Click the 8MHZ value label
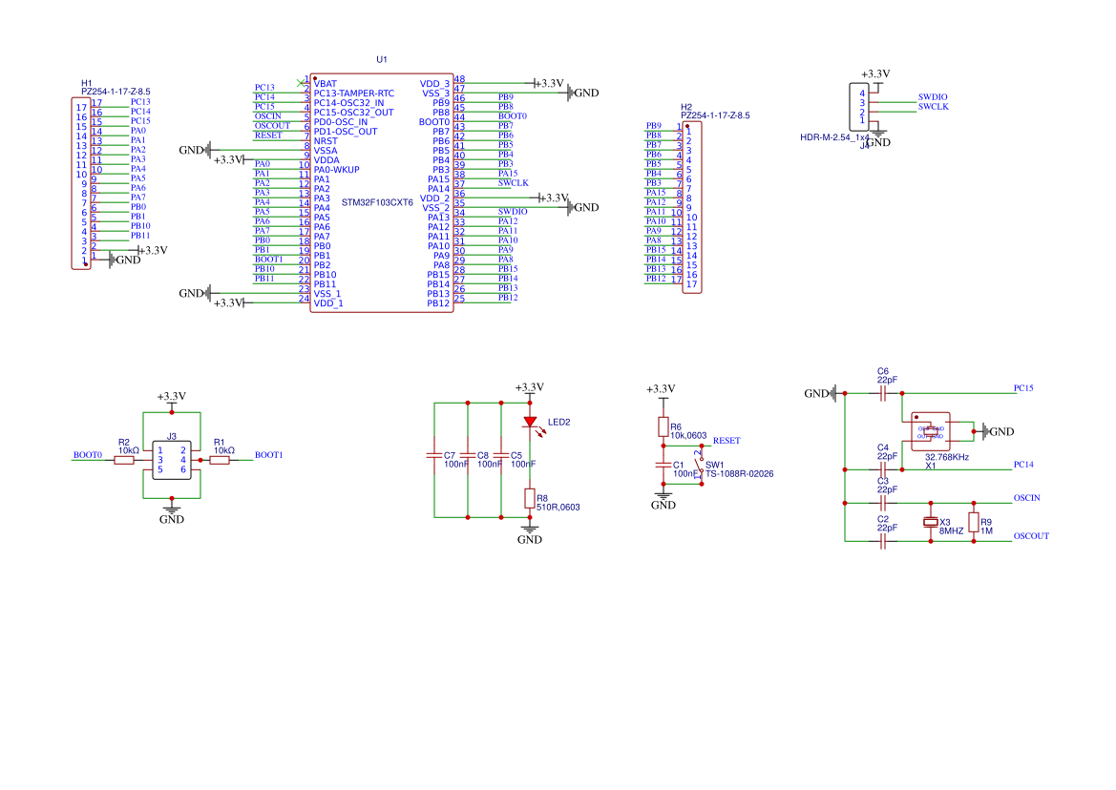The height and width of the screenshot is (790, 1116). pyautogui.click(x=951, y=531)
